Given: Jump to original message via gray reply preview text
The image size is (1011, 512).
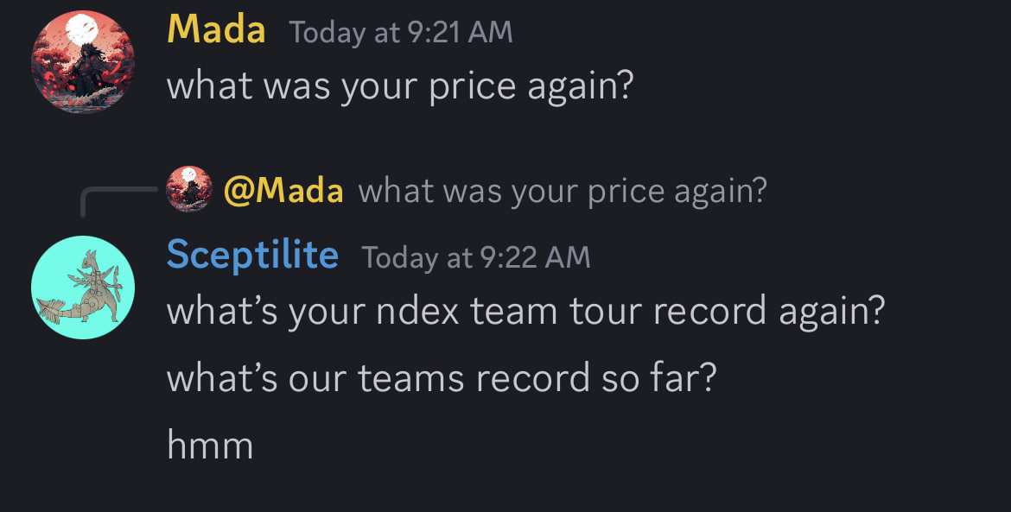Looking at the screenshot, I should (562, 190).
